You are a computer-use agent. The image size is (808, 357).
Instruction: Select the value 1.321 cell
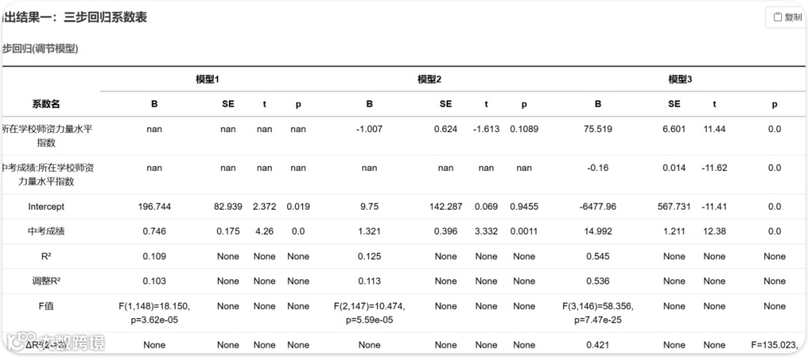370,232
